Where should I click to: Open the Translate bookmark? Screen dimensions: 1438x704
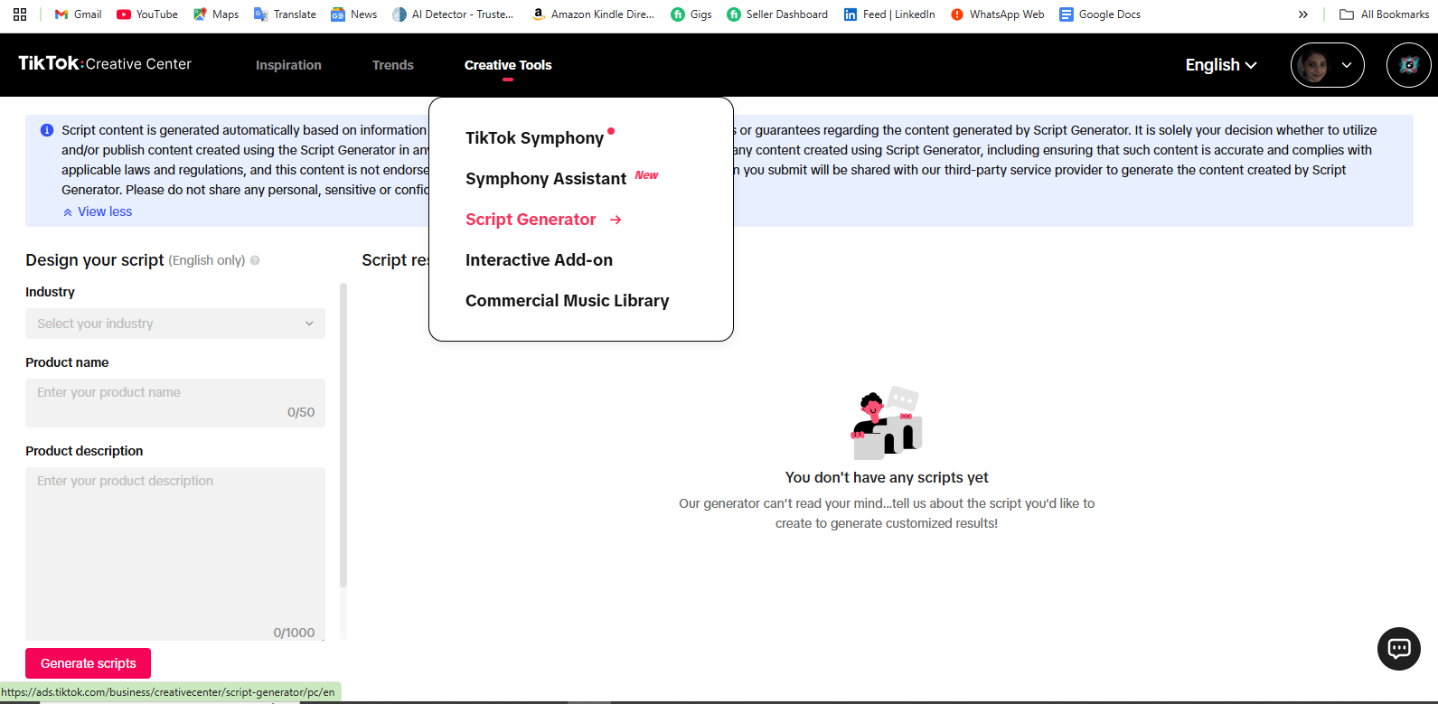point(285,14)
